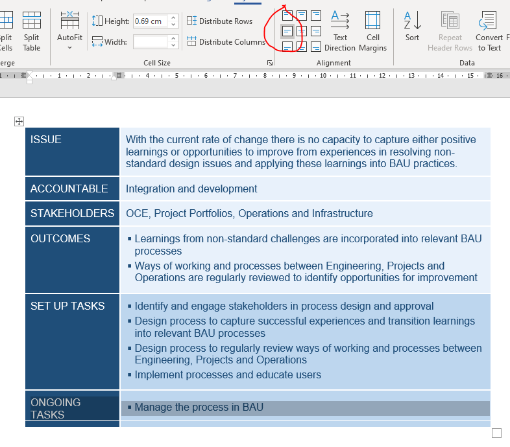
Task: Click the table move handle
Action: [19, 122]
